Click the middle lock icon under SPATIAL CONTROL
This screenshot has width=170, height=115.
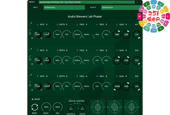tap(78, 103)
